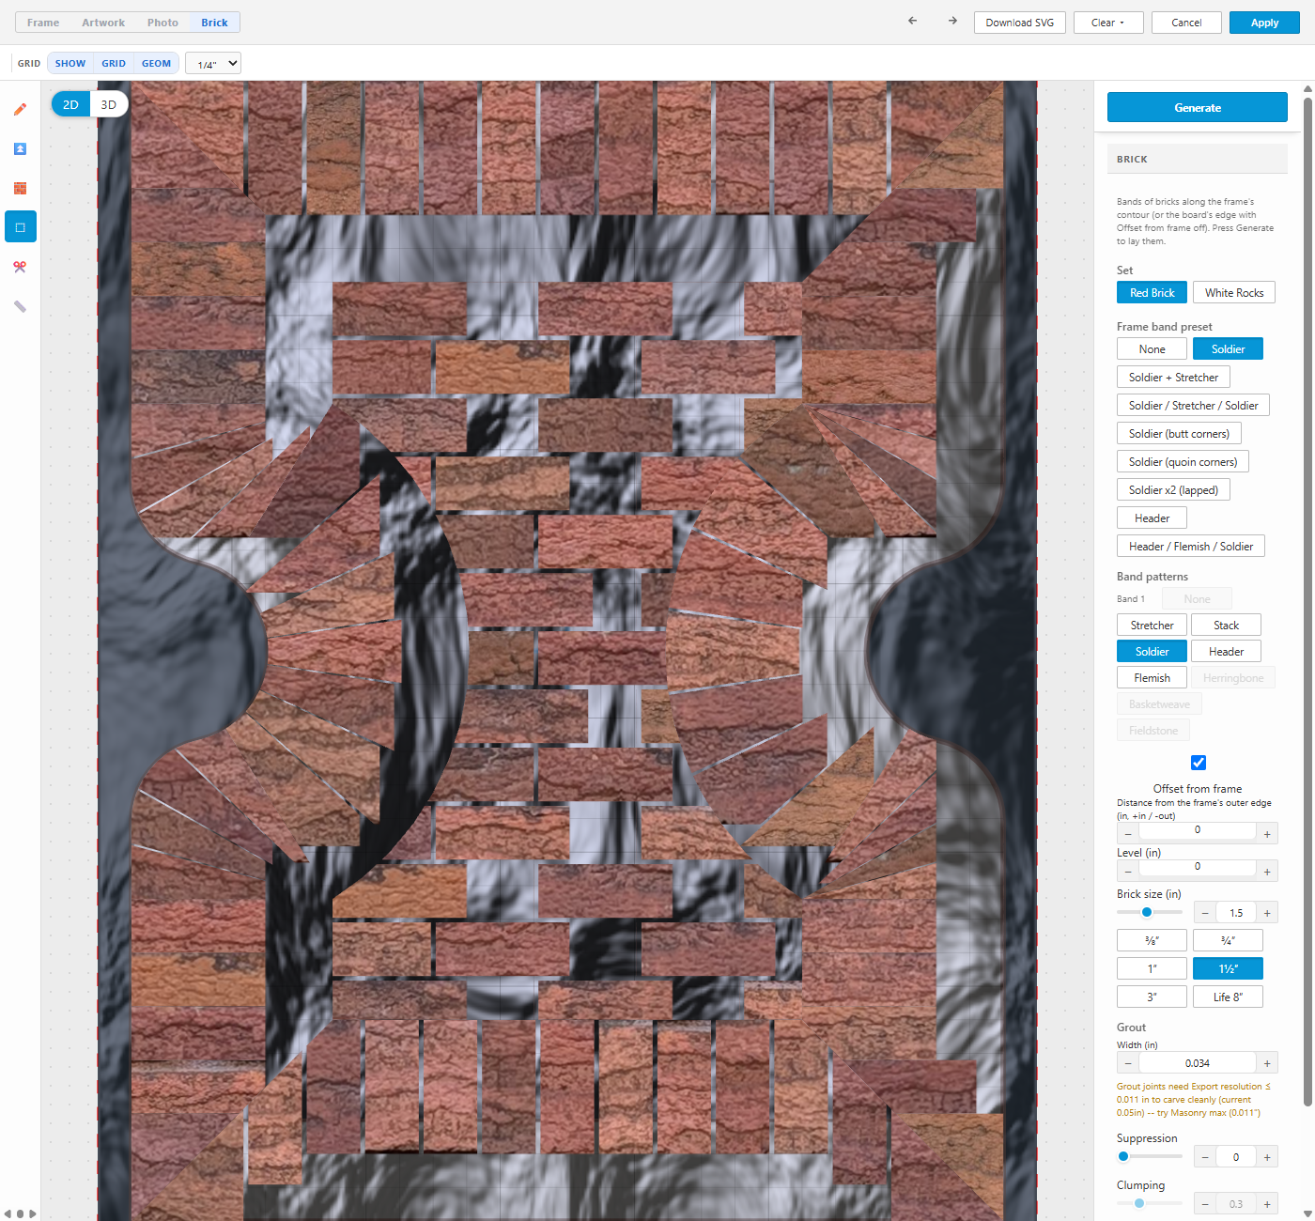1315x1221 pixels.
Task: Increase Suppression with plus button
Action: (x=1267, y=1157)
